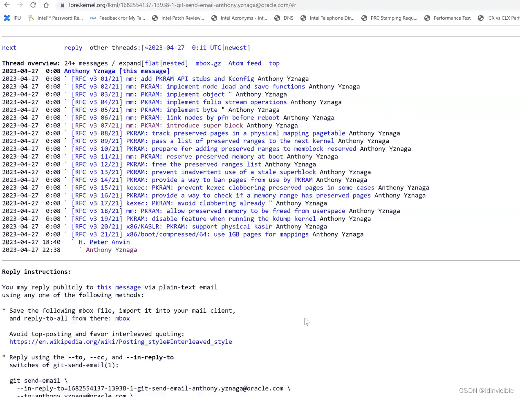
Task: Reload the current page
Action: tap(33, 5)
